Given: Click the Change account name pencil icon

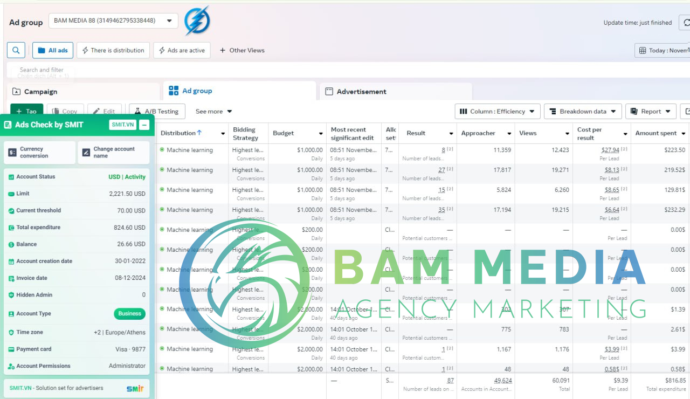Looking at the screenshot, I should (x=86, y=153).
